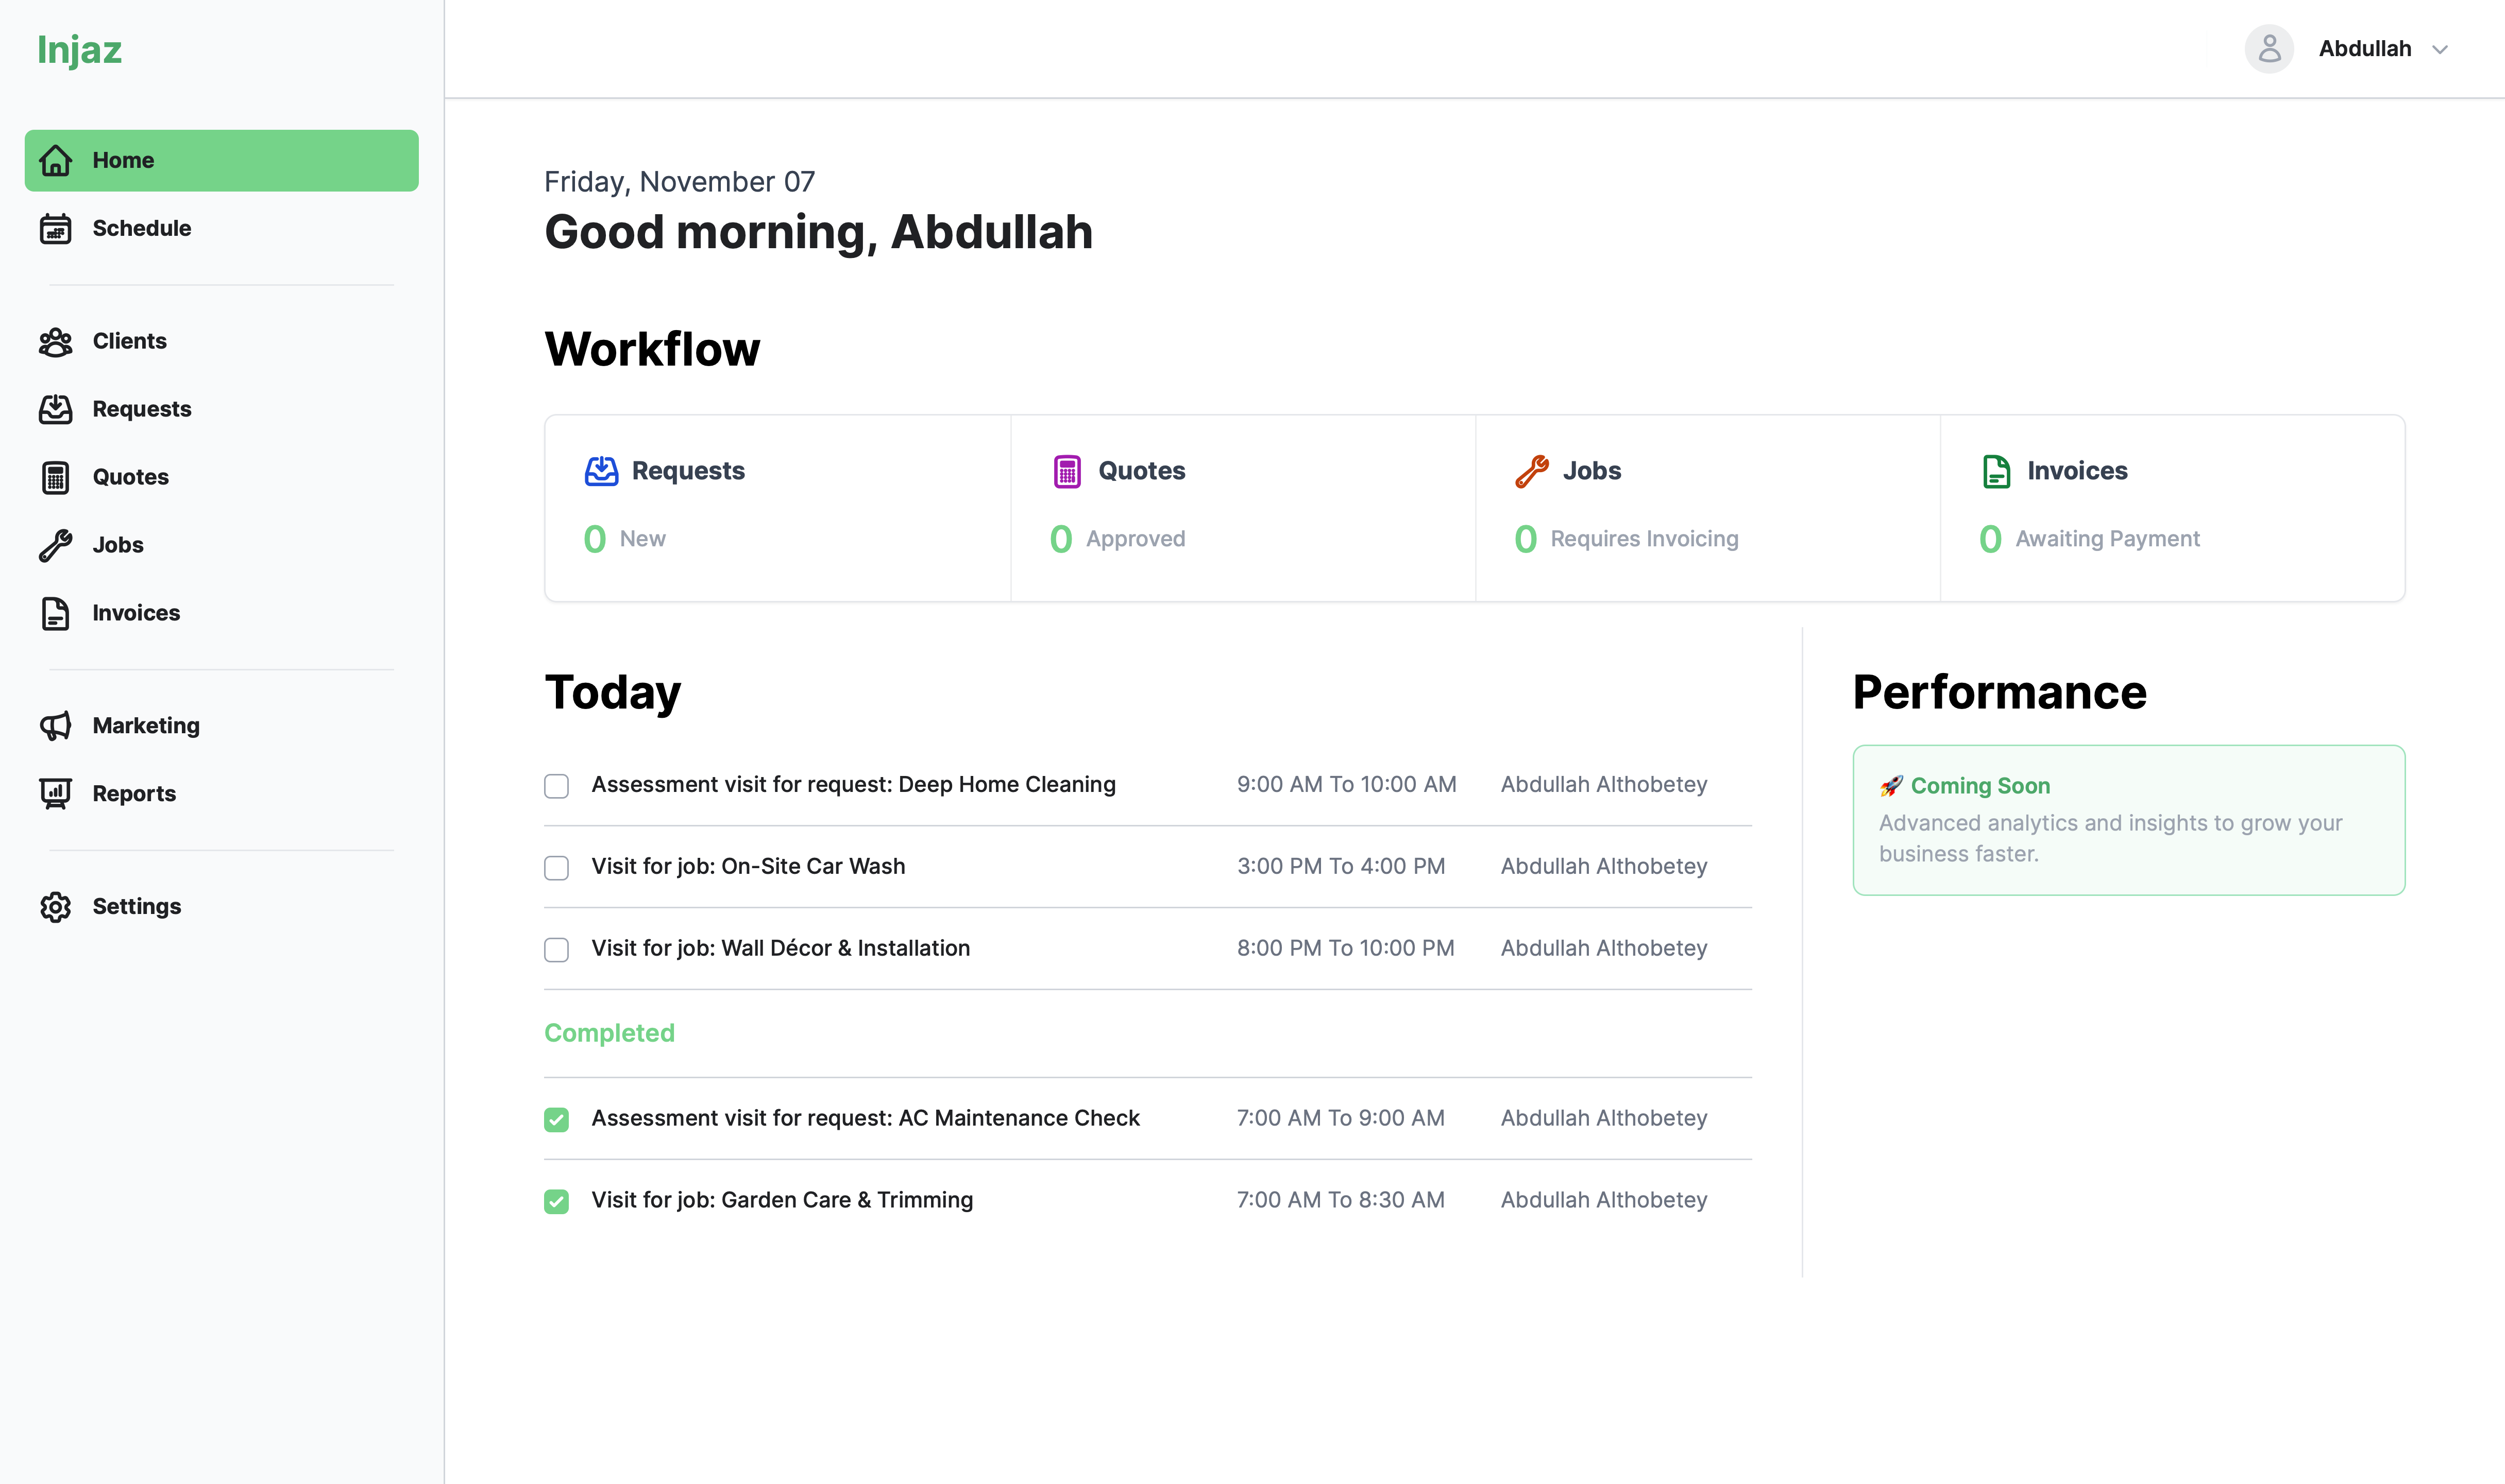Click the Settings gear icon

pyautogui.click(x=55, y=906)
